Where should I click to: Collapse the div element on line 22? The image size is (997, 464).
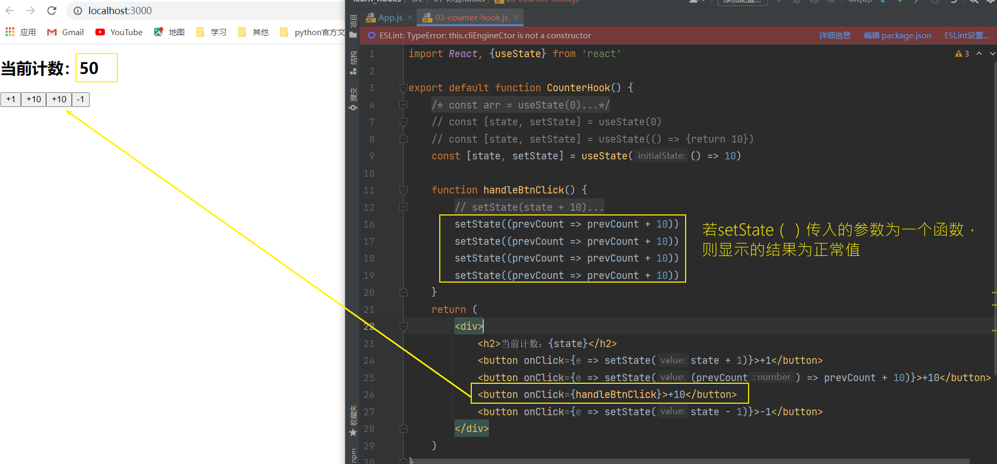[x=403, y=326]
